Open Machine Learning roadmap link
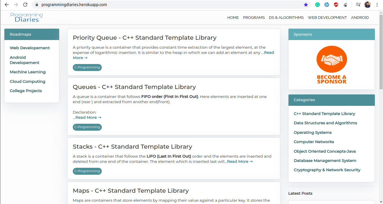Screen dimensions: 383x204 tap(28, 72)
